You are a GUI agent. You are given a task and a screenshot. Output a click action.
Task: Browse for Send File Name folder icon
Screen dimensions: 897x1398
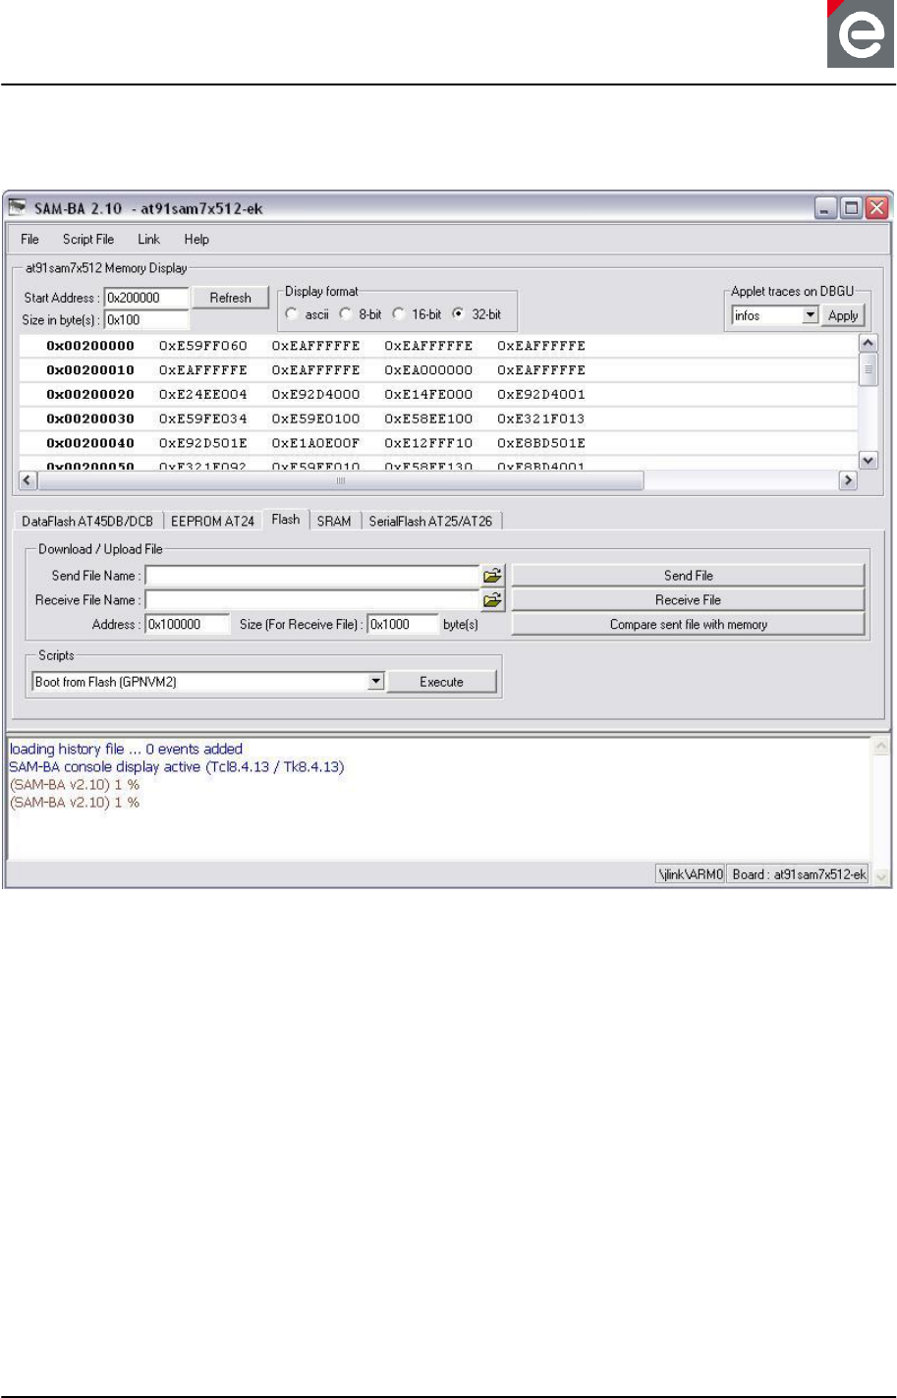pyautogui.click(x=493, y=576)
